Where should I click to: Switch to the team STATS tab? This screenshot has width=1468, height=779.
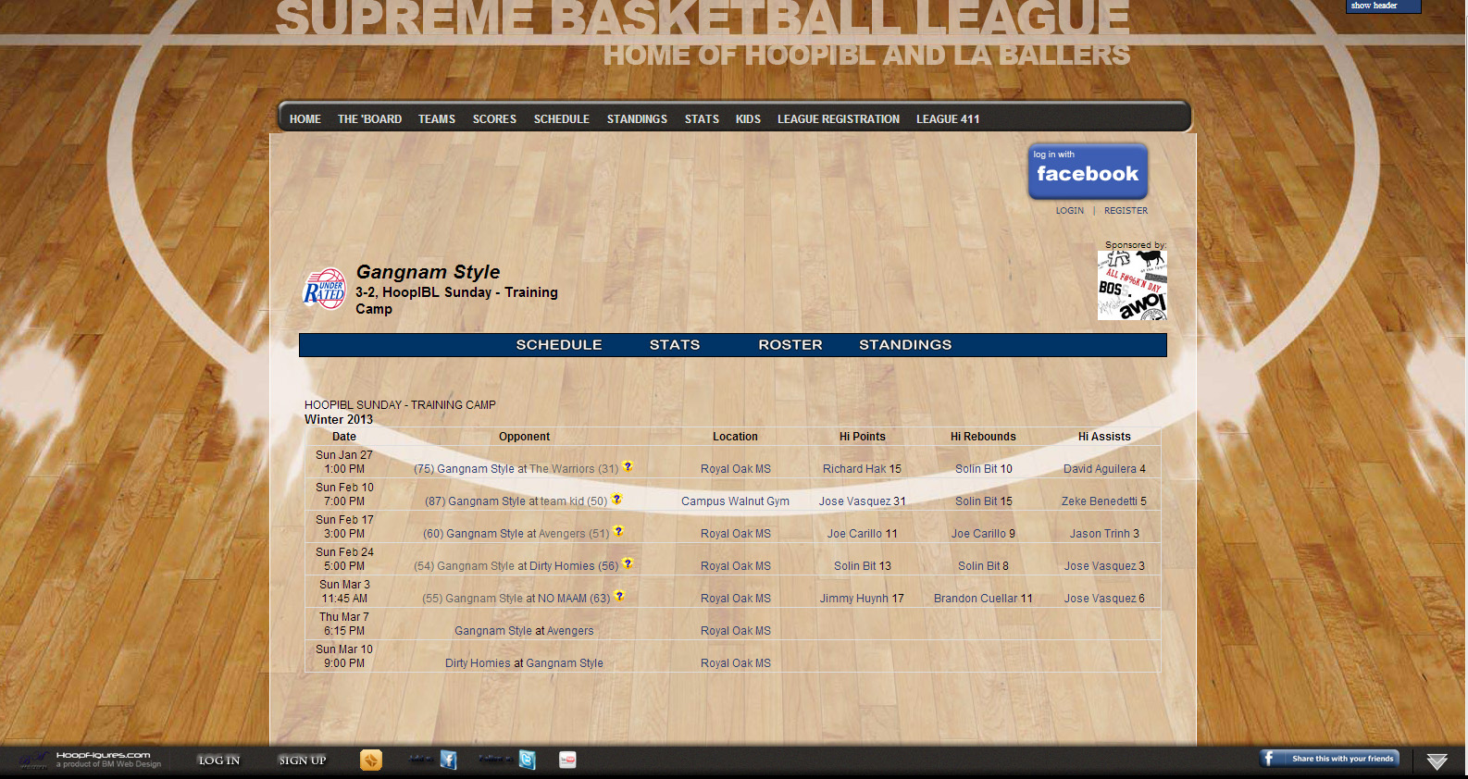[674, 345]
